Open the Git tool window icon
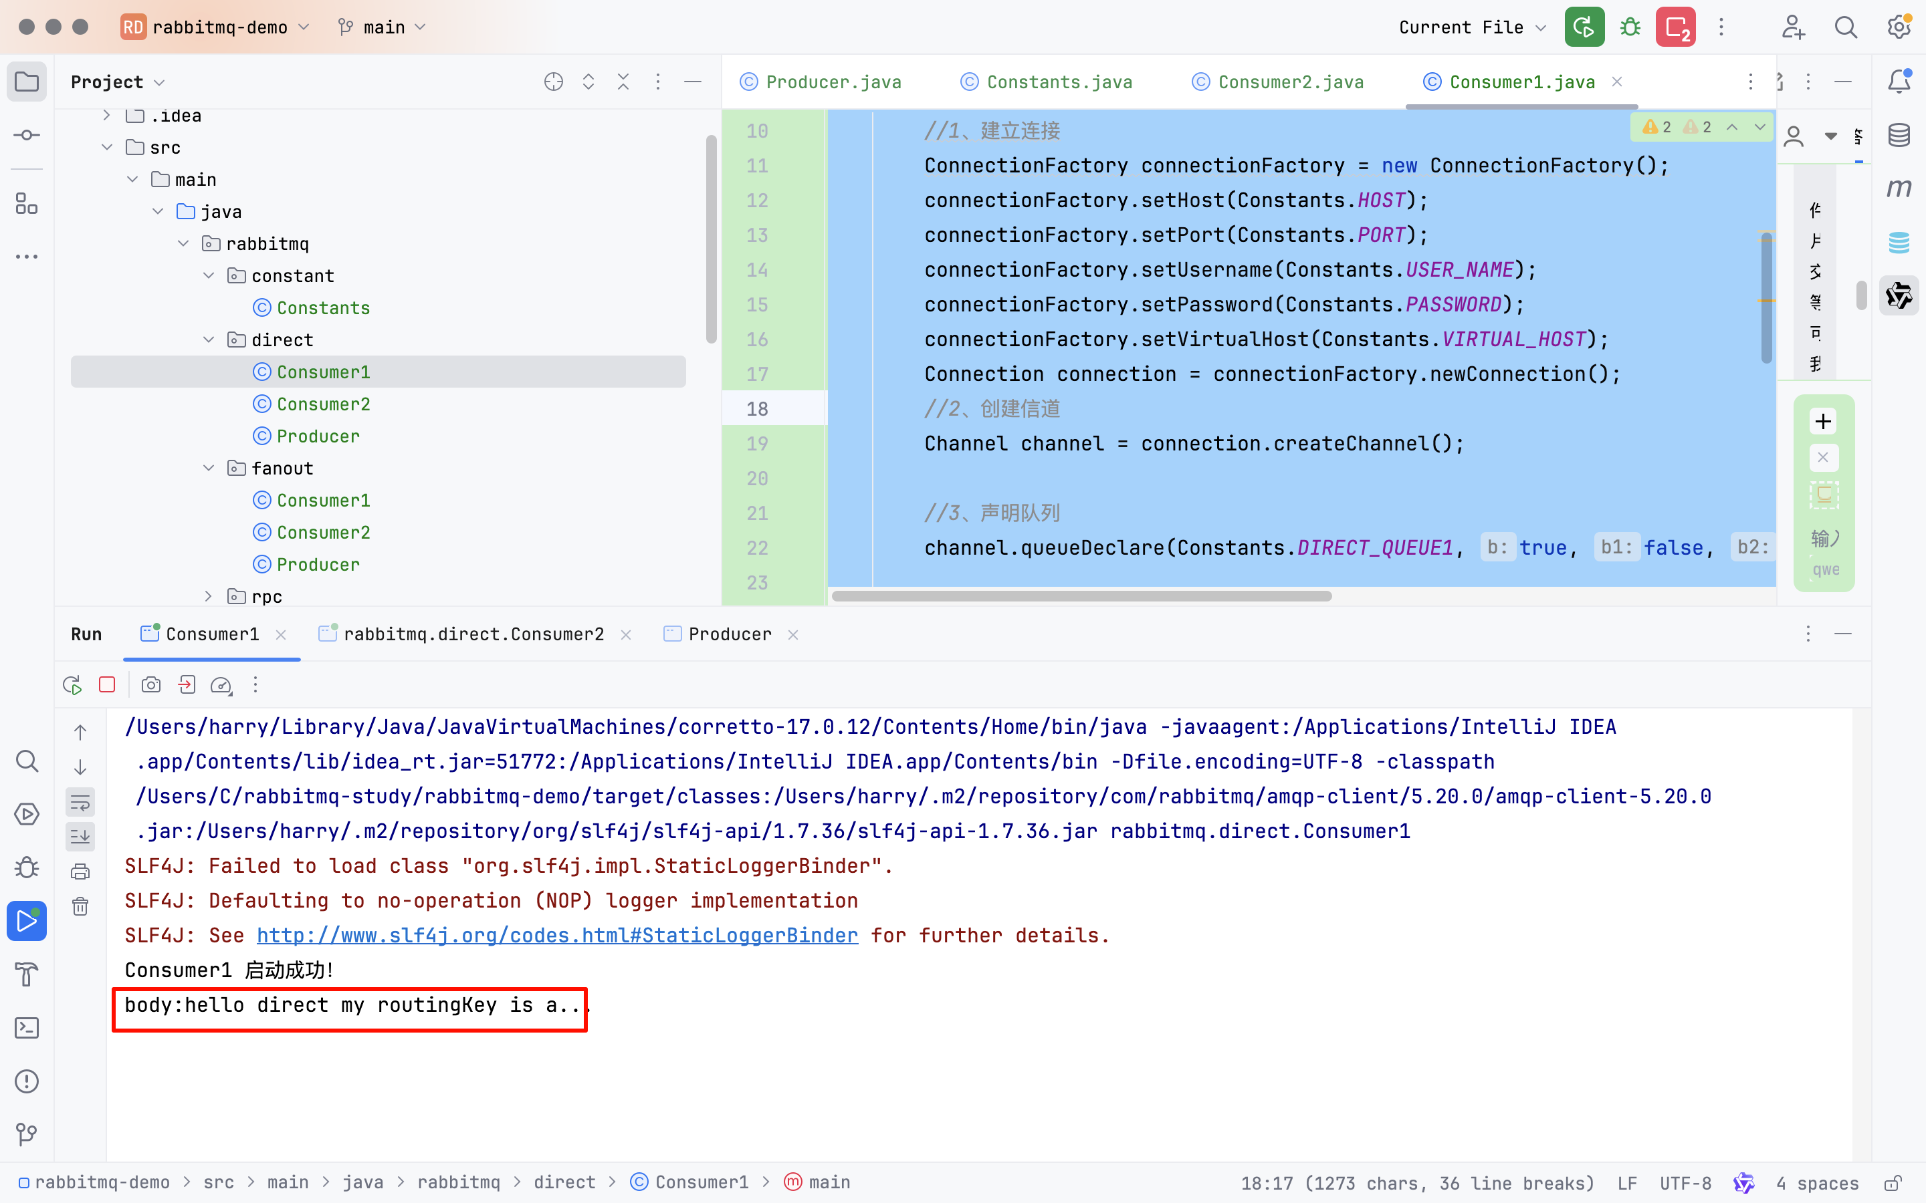 coord(26,1133)
